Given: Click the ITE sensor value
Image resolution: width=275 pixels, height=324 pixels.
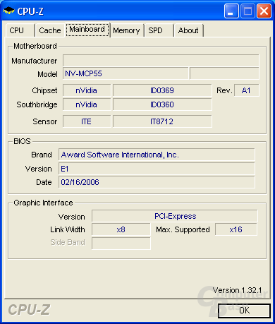Looking at the screenshot, I should 87,121.
